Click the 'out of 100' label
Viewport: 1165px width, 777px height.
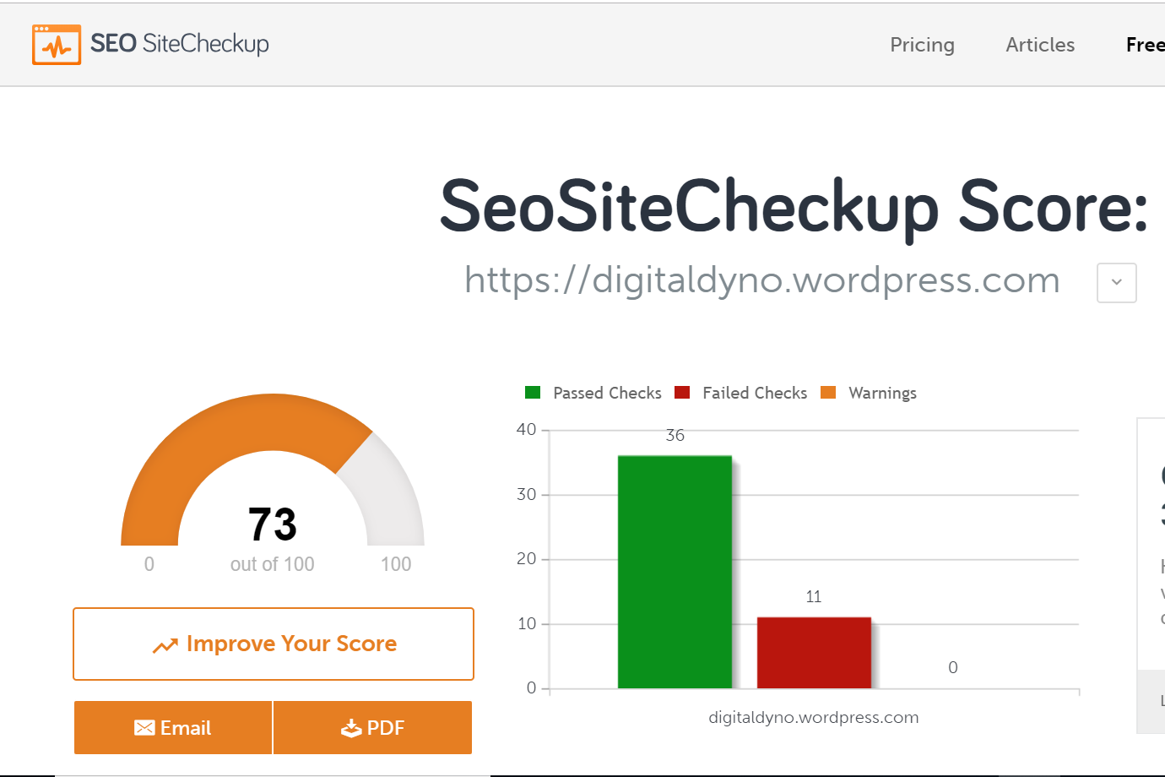tap(272, 564)
